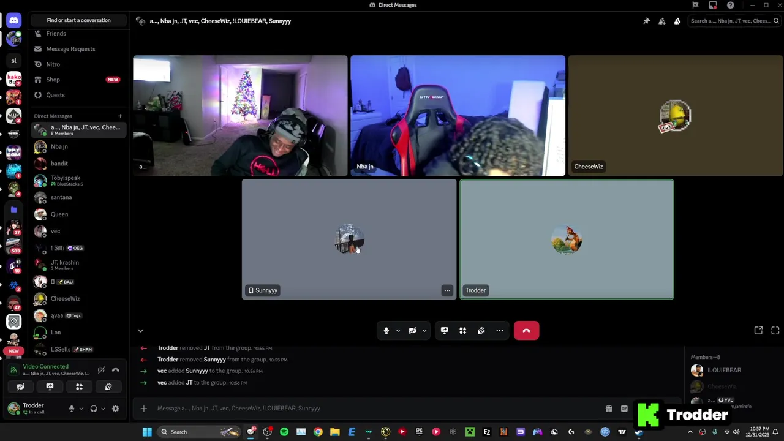Open group DM JT, krashin
Viewport: 784px width, 441px height.
79,265
